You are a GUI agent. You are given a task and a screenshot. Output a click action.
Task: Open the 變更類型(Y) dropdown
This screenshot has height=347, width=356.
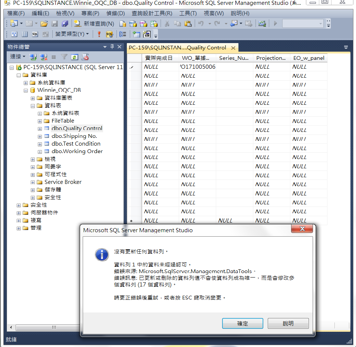(72, 34)
